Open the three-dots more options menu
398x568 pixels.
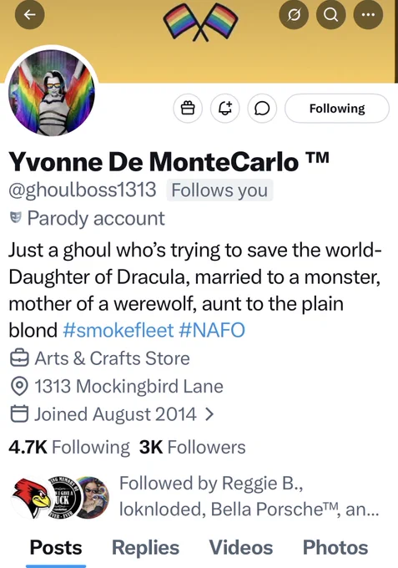pyautogui.click(x=368, y=14)
